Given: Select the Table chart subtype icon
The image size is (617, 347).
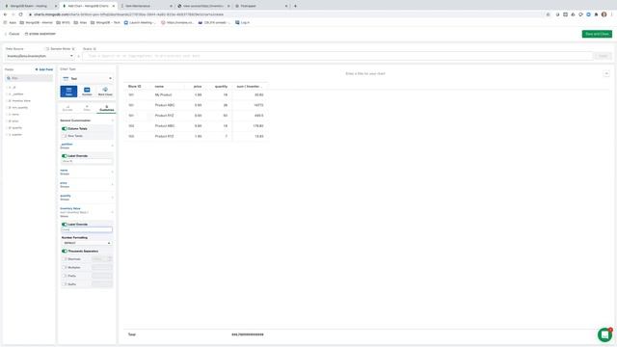Looking at the screenshot, I should point(68,92).
